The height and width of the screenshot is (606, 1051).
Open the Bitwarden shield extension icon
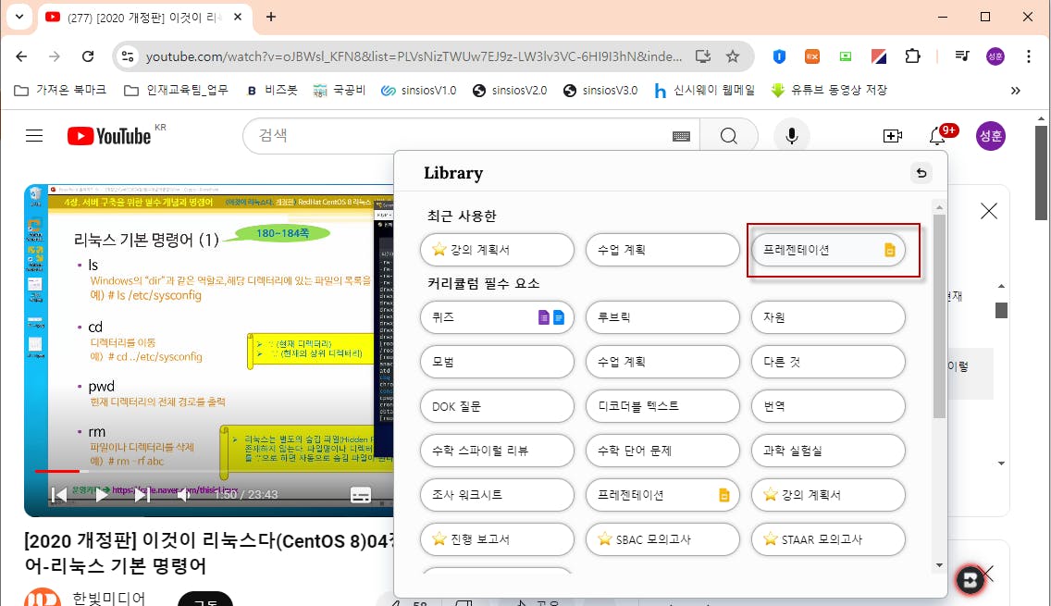[779, 56]
